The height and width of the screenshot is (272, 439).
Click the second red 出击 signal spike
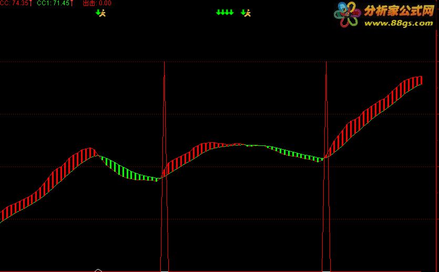(x=326, y=166)
